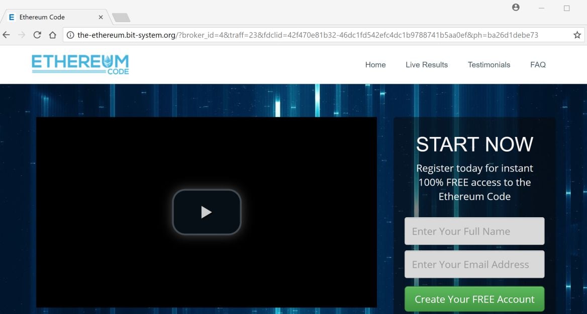This screenshot has width=587, height=314.
Task: Click the Ethereum Code logo
Action: pyautogui.click(x=80, y=65)
